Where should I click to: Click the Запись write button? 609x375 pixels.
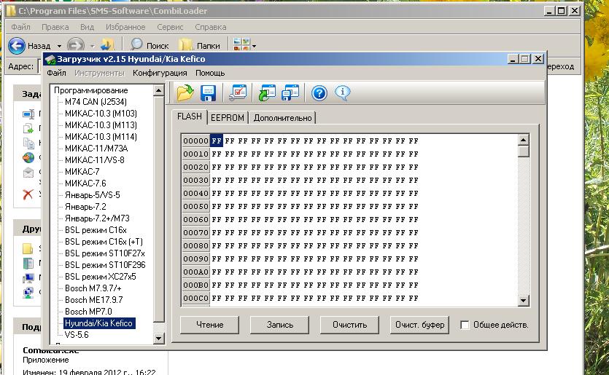[x=279, y=325]
